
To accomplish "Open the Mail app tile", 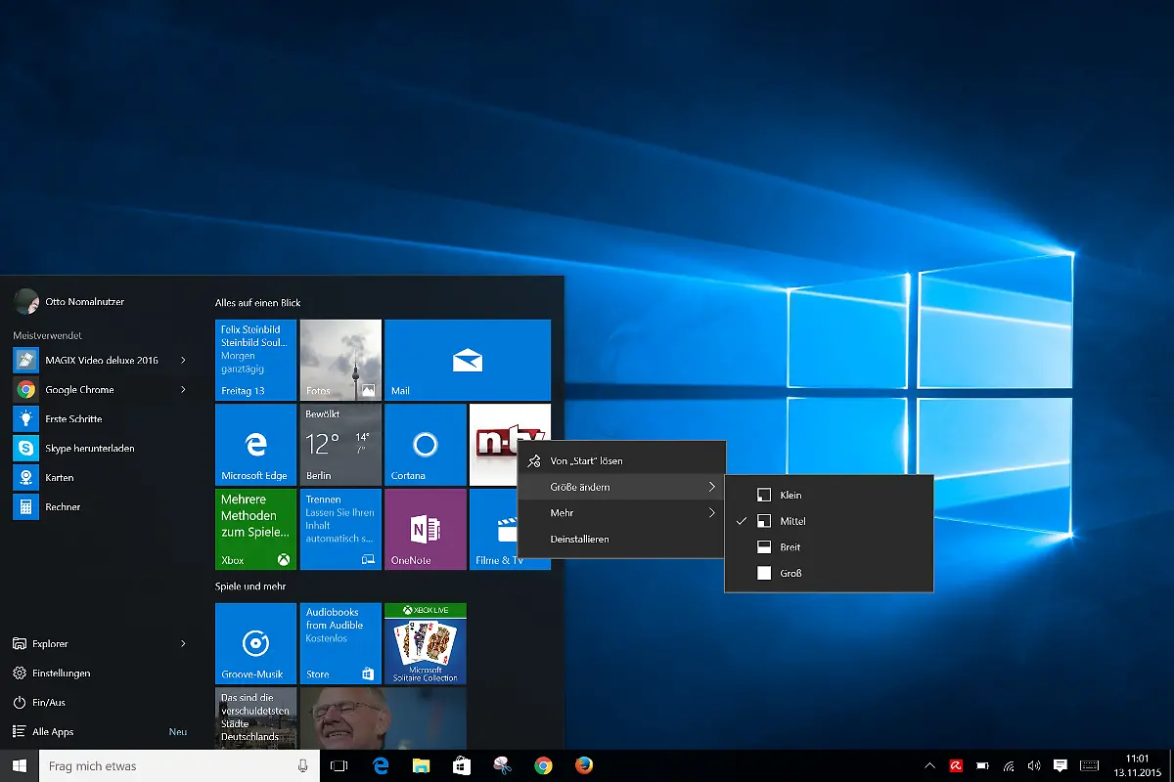I will (x=468, y=360).
